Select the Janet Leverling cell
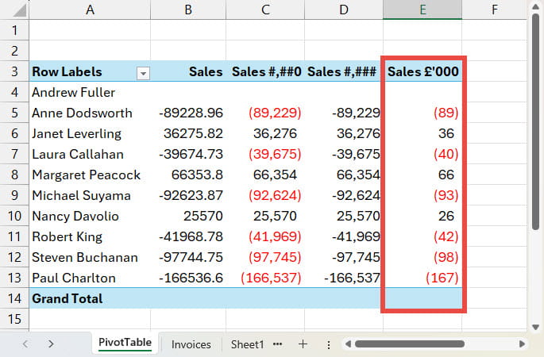Viewport: 544px width, 357px height. (x=90, y=133)
